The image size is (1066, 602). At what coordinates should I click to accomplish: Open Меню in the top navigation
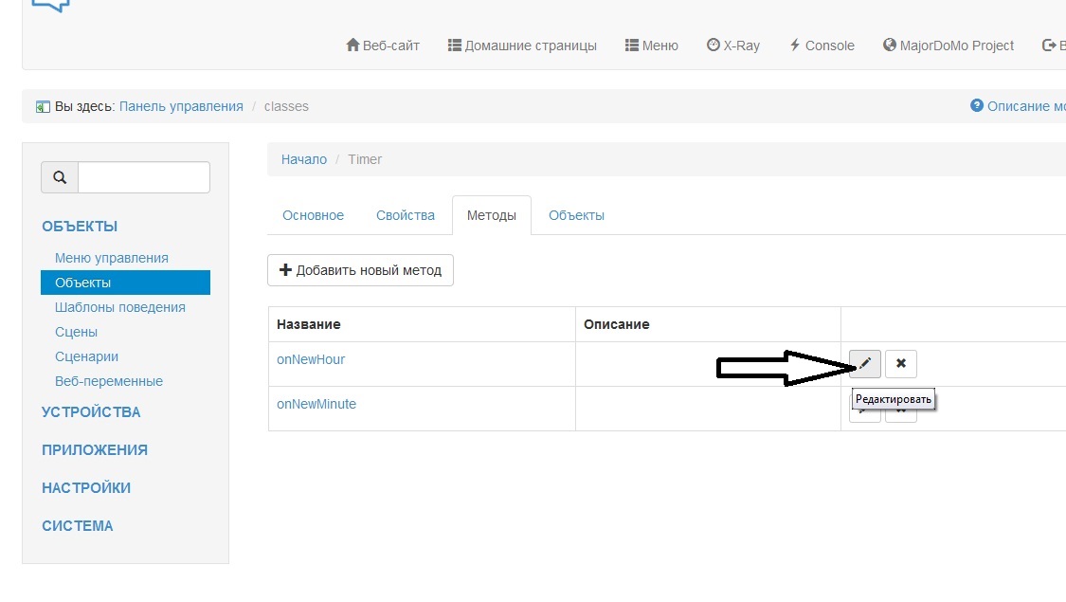click(x=651, y=46)
